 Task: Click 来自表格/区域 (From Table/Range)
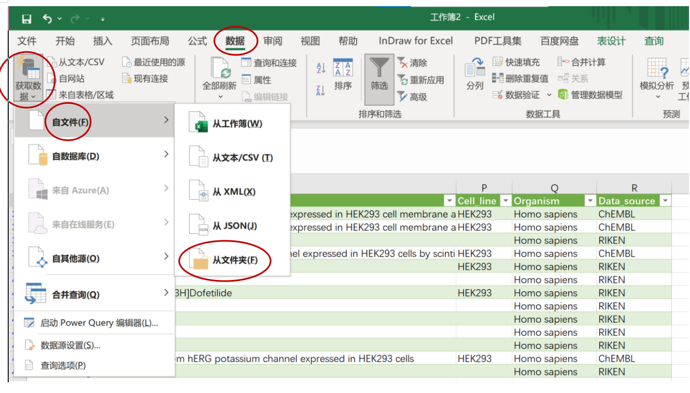click(80, 95)
